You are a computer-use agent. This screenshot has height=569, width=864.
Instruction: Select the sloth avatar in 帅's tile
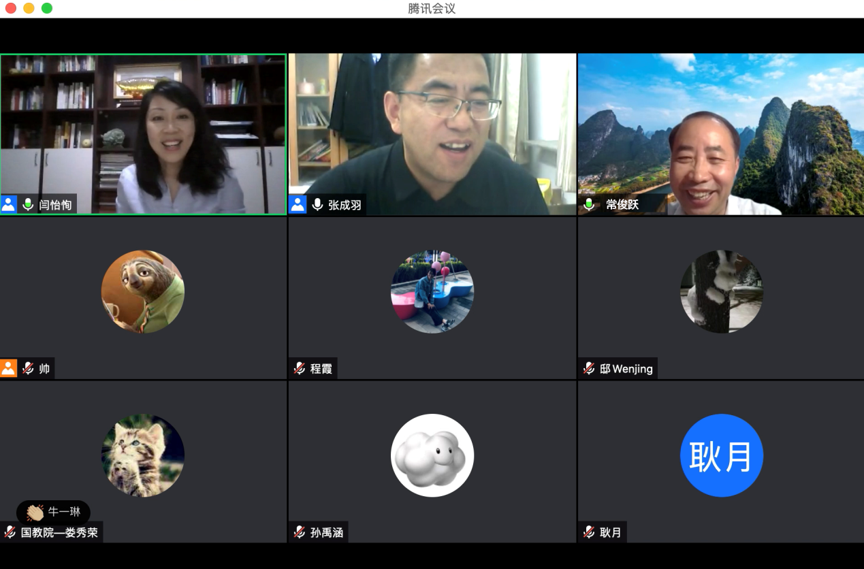point(143,291)
